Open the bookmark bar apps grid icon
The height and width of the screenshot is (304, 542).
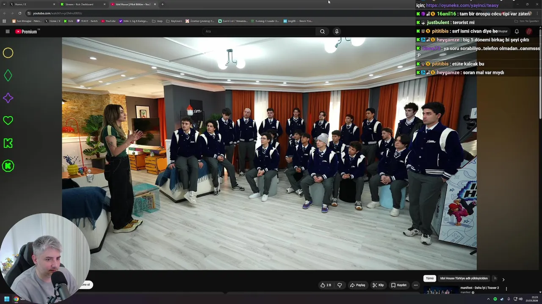click(x=4, y=21)
